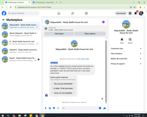This screenshot has height=117, width=147.
Task: View site information icon in address bar
Action: click(x=16, y=7)
